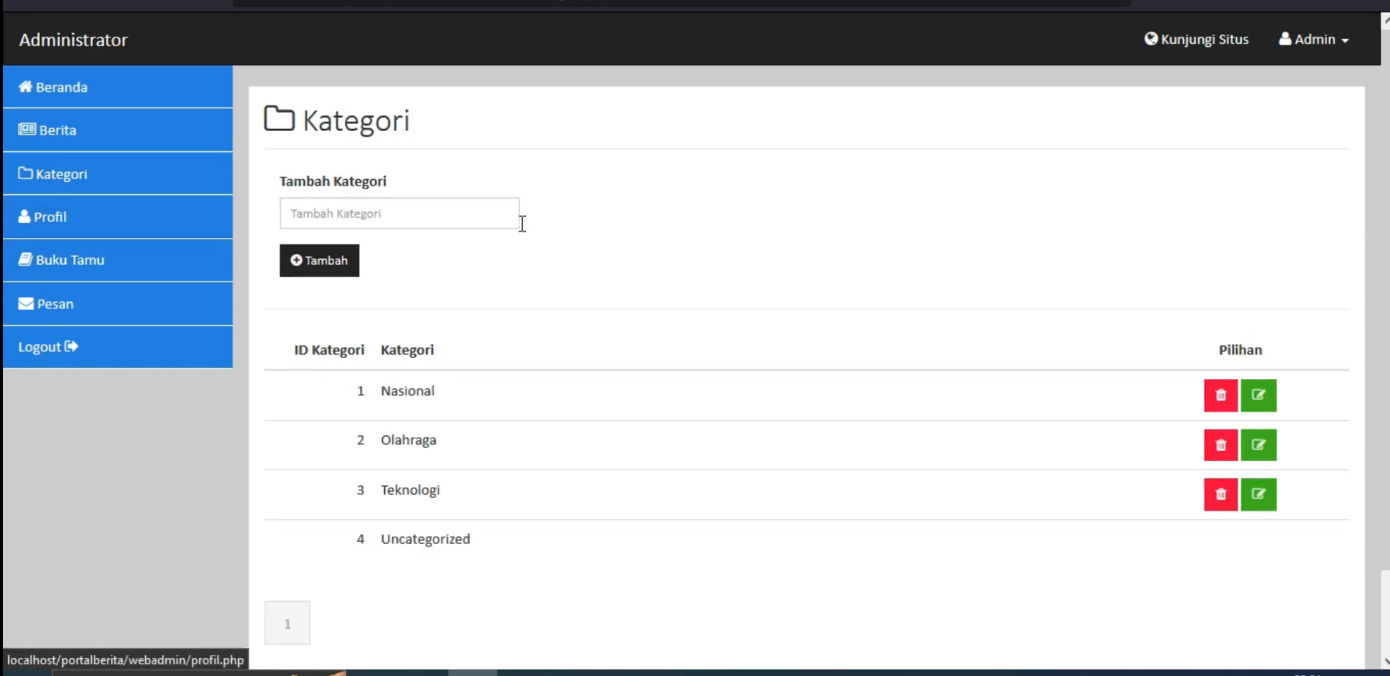The height and width of the screenshot is (676, 1390).
Task: Edit the Olahraga category
Action: tap(1258, 445)
